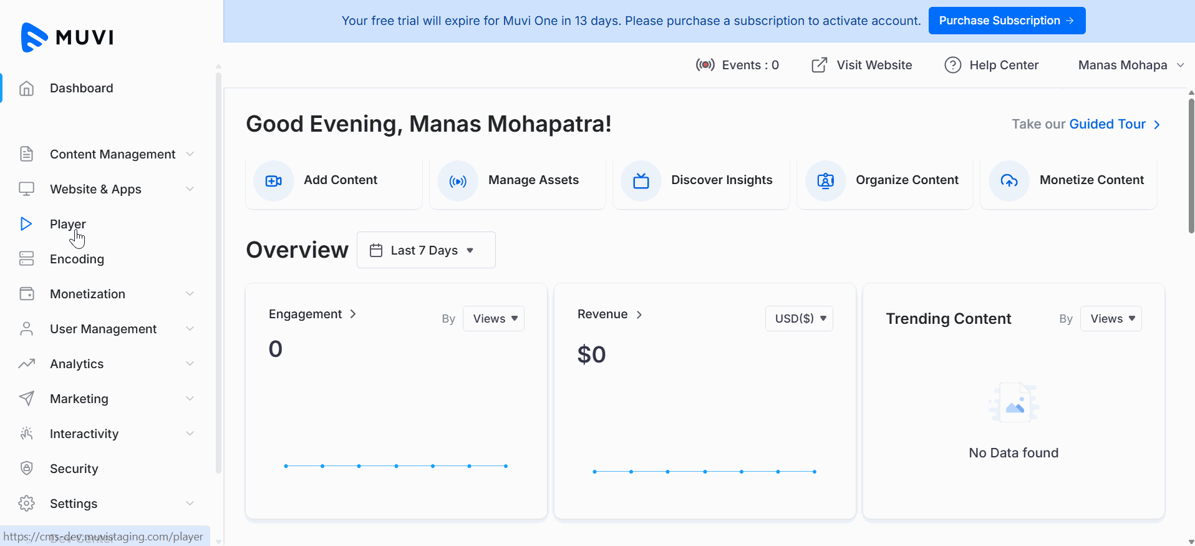The height and width of the screenshot is (546, 1195).
Task: Click the Purchase Subscription button
Action: [x=1007, y=21]
